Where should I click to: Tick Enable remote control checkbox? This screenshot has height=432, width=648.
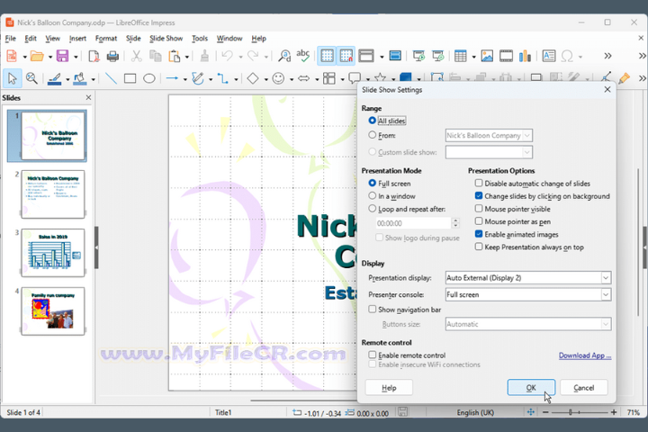coord(373,355)
